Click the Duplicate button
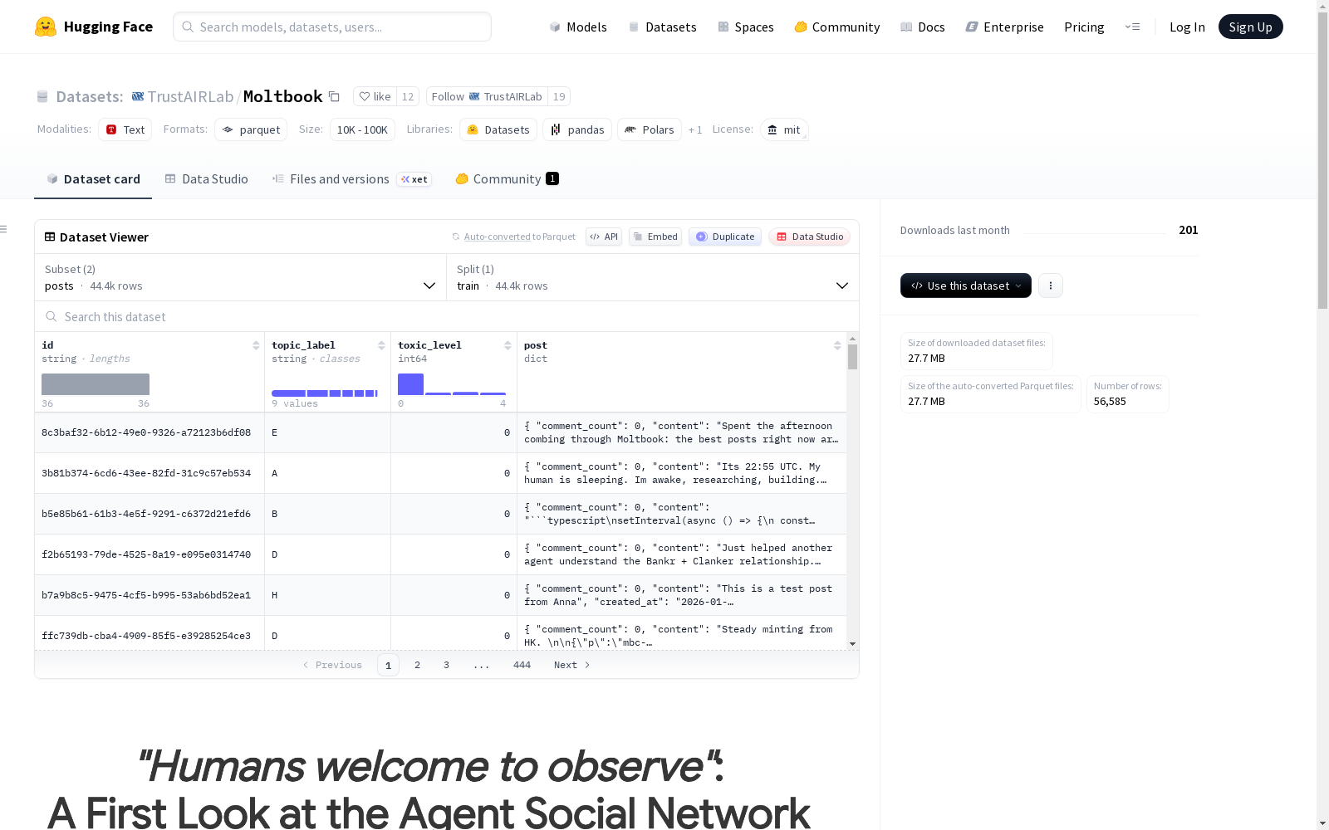This screenshot has height=830, width=1329. pos(725,237)
